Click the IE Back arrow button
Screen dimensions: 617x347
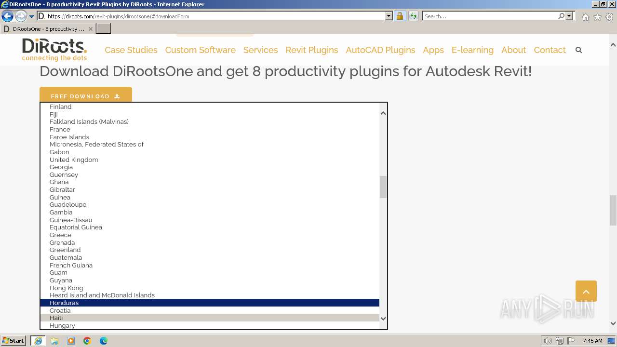click(x=7, y=16)
